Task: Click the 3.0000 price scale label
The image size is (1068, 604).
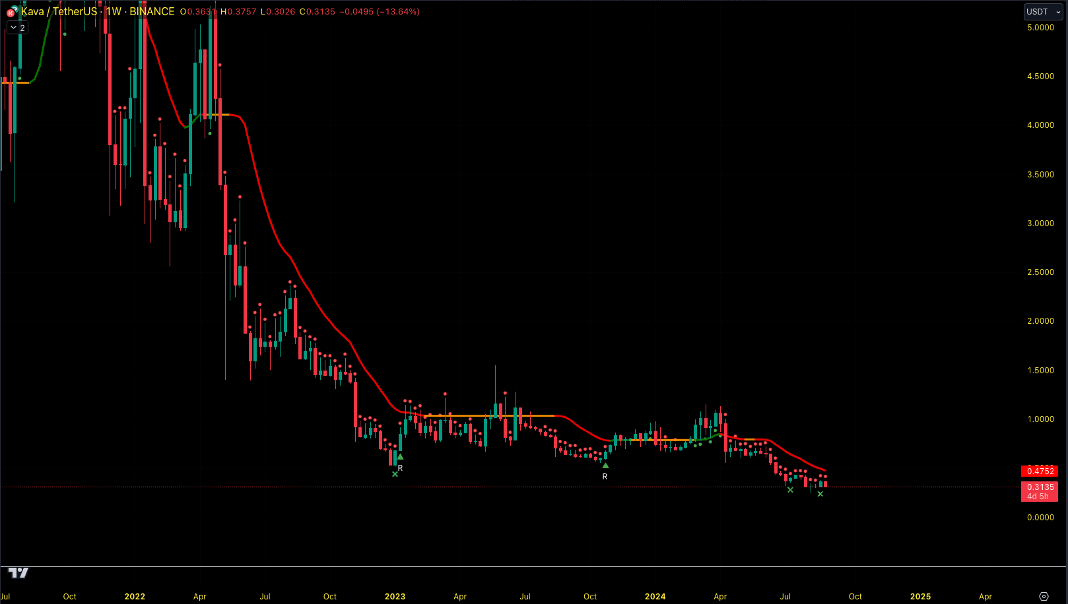Action: click(x=1040, y=224)
